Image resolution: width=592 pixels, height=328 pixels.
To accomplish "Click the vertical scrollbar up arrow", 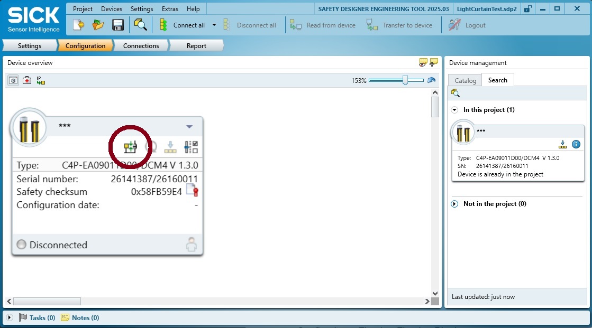I will click(x=435, y=92).
